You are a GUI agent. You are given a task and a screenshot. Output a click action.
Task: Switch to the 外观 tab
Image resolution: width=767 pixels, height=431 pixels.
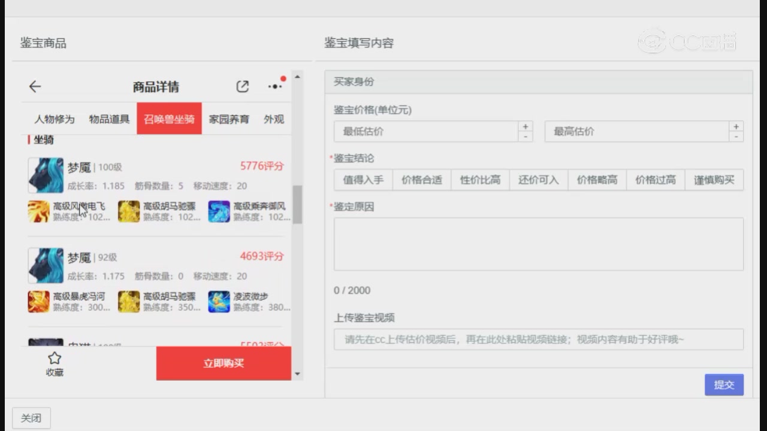pos(274,119)
